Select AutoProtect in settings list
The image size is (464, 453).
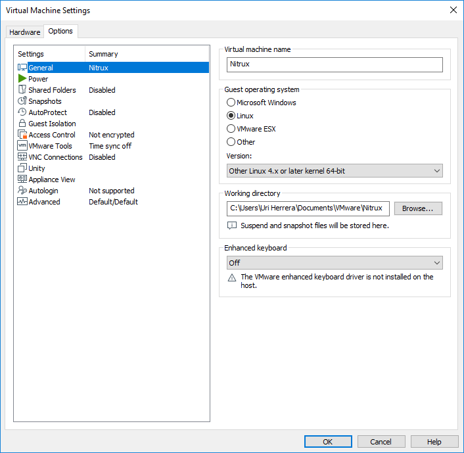pos(113,112)
